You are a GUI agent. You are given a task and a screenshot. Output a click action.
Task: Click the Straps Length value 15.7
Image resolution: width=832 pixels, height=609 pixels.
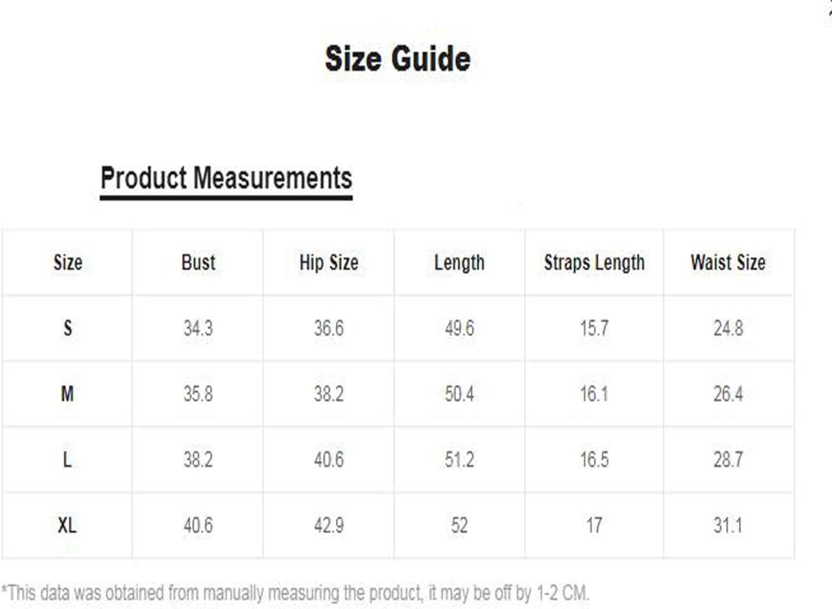pos(594,328)
